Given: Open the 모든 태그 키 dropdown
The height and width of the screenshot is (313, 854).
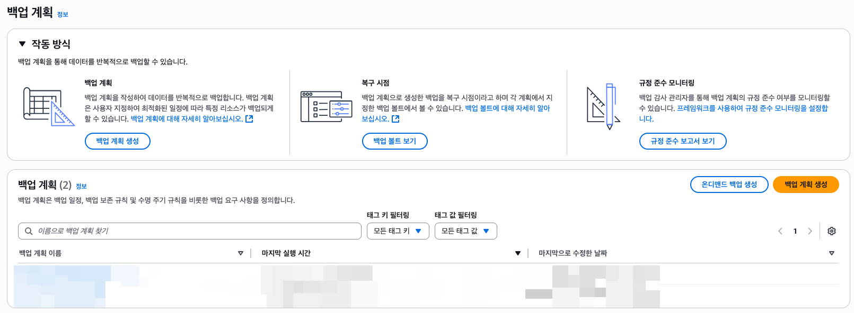Looking at the screenshot, I should (x=398, y=231).
